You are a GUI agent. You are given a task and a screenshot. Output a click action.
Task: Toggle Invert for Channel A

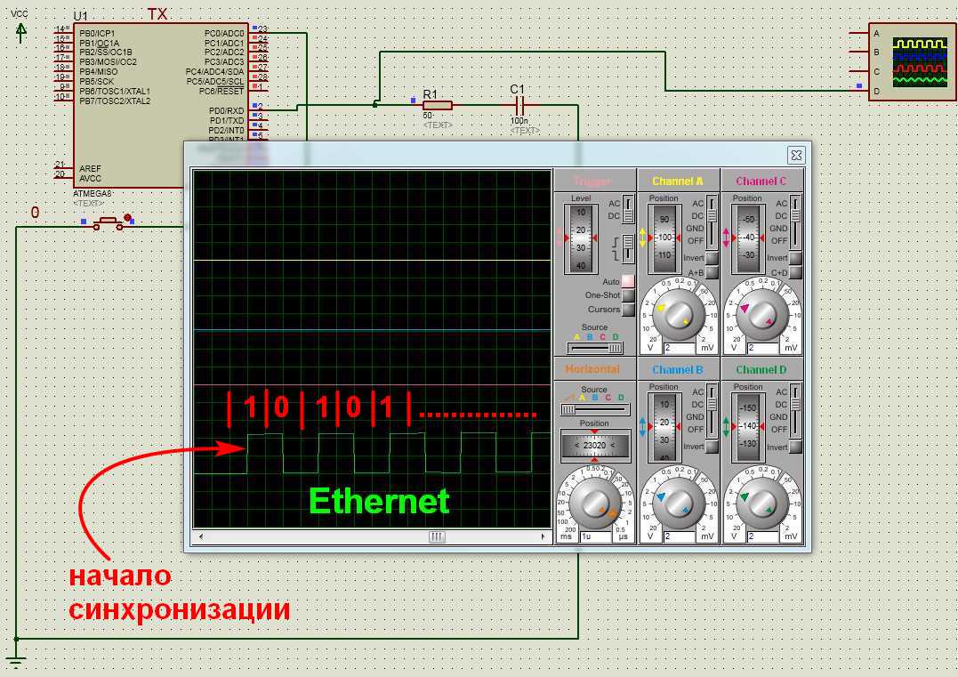712,258
